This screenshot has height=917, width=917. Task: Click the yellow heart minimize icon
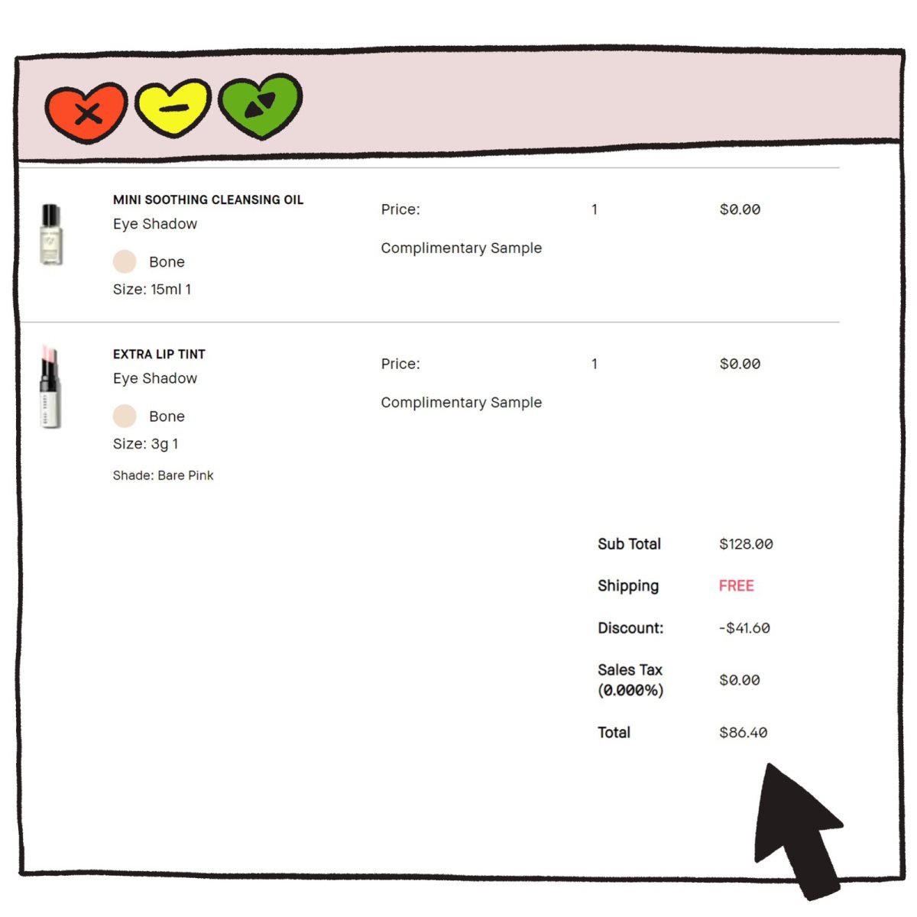pyautogui.click(x=173, y=107)
